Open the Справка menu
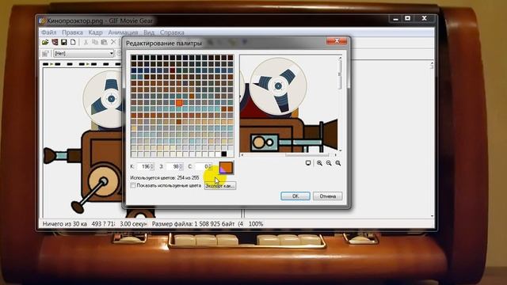 point(172,32)
